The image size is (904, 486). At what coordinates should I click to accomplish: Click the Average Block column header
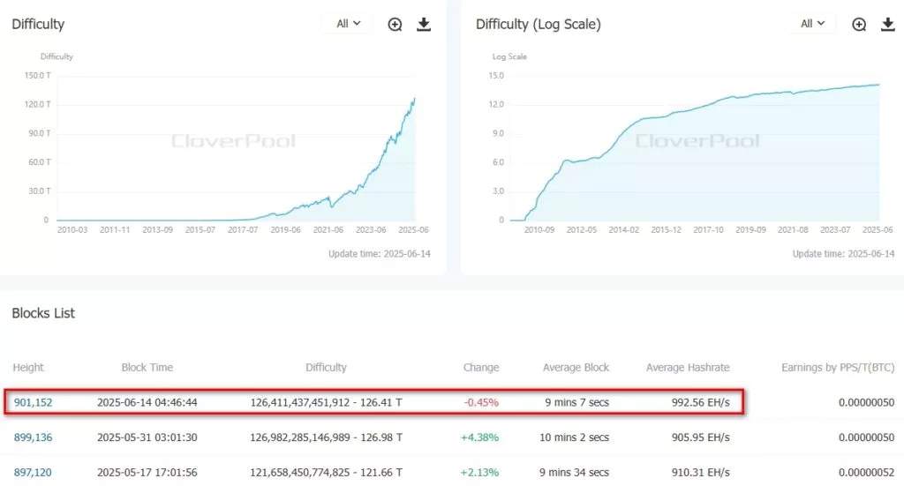(x=576, y=367)
